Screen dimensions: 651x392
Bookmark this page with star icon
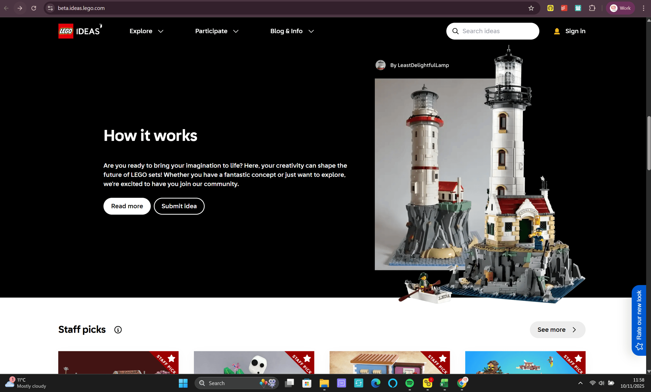531,8
